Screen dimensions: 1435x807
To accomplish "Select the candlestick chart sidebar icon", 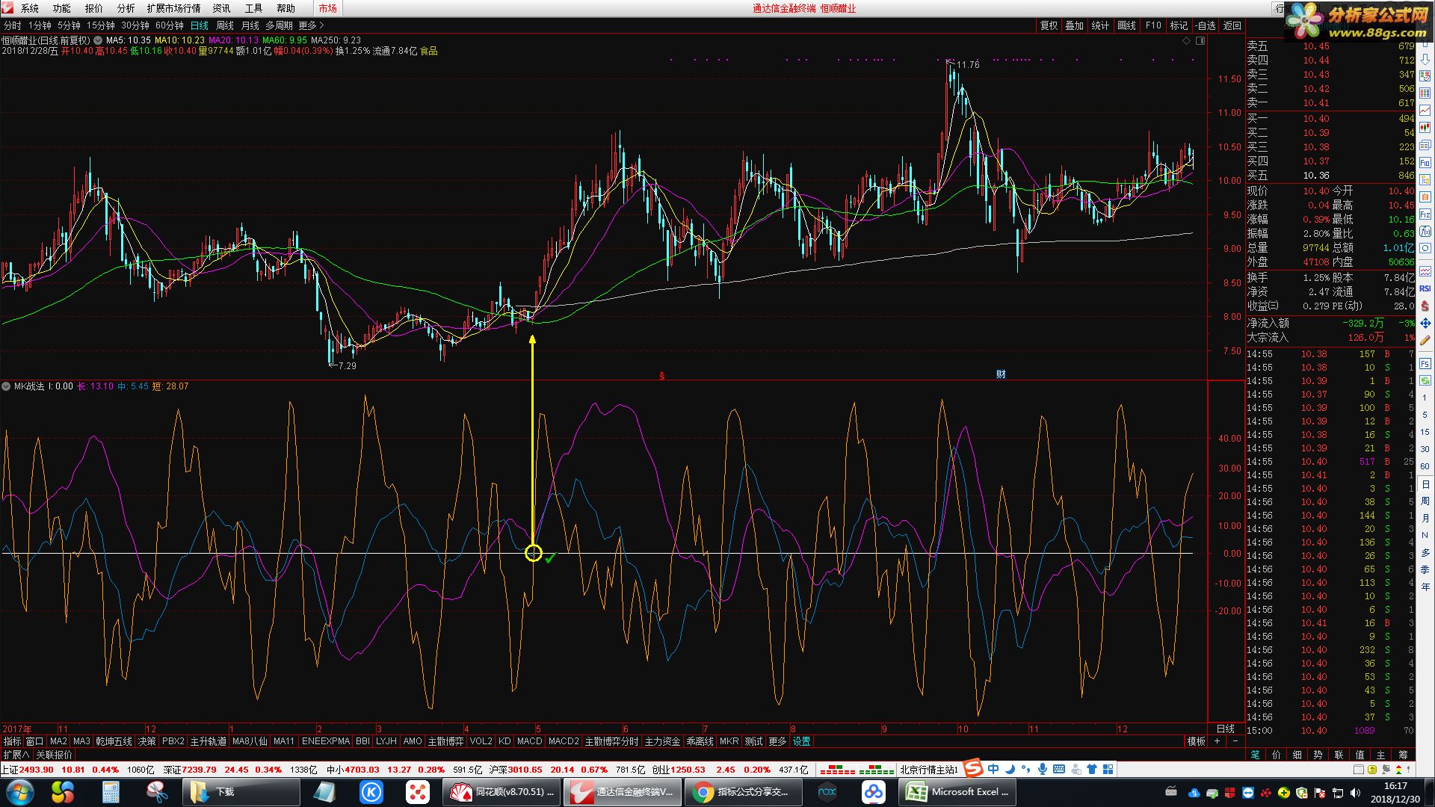I will [1425, 128].
